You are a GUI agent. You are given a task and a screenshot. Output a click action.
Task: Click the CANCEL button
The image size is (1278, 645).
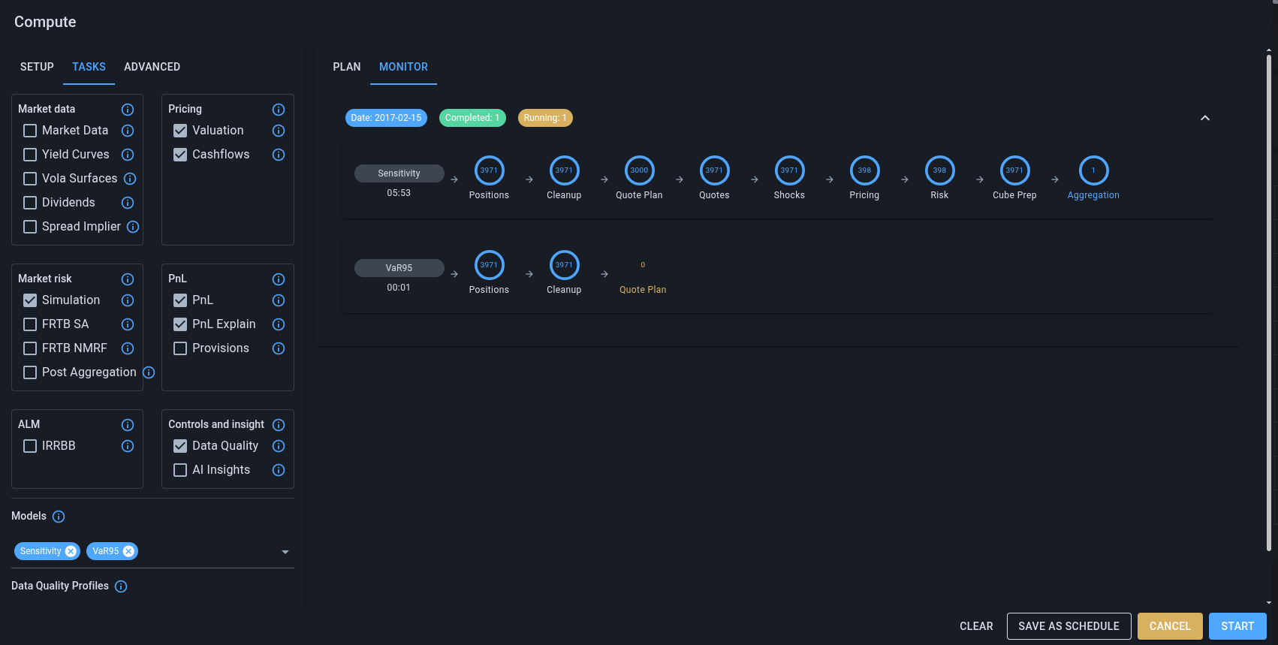coord(1170,626)
